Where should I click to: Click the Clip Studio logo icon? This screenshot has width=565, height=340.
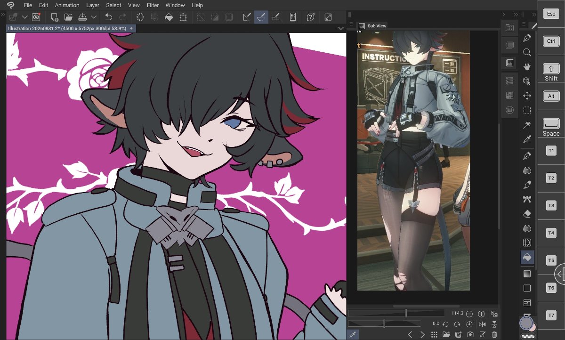pyautogui.click(x=10, y=5)
